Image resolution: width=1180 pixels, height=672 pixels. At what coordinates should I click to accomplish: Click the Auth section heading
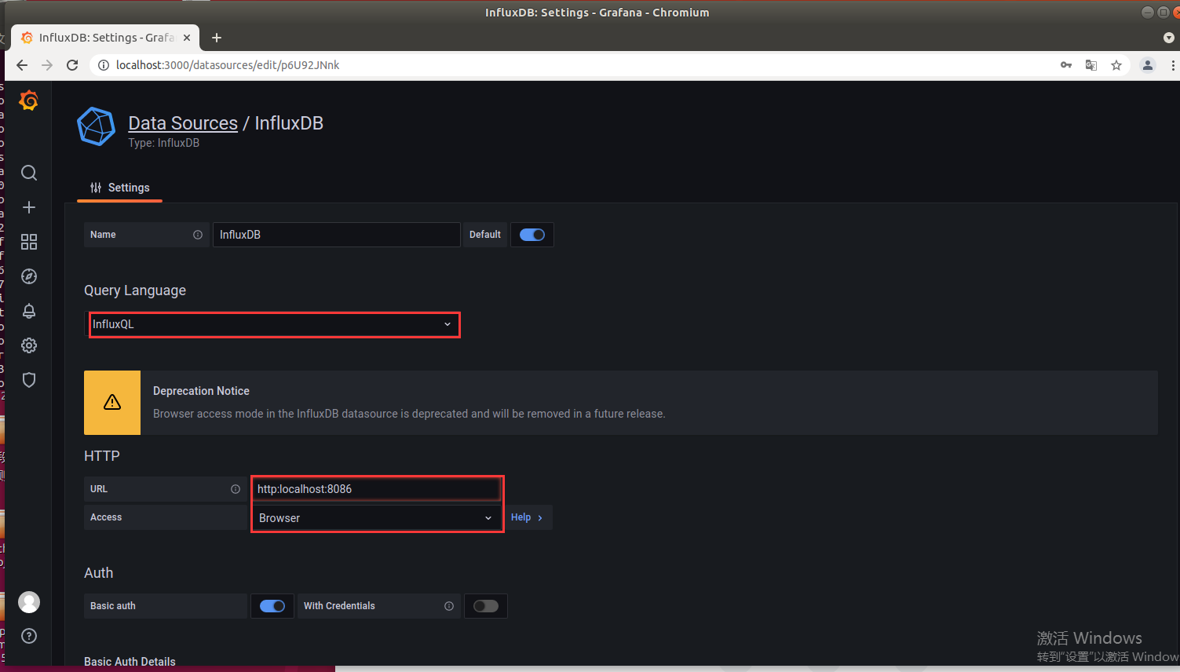pyautogui.click(x=99, y=573)
